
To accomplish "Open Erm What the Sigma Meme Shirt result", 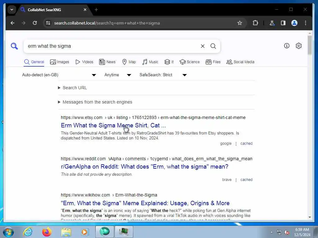I will pyautogui.click(x=113, y=126).
